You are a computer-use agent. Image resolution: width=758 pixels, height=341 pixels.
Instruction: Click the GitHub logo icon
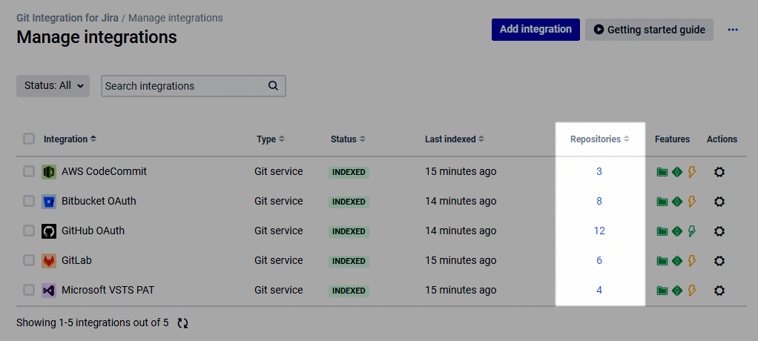(x=49, y=231)
